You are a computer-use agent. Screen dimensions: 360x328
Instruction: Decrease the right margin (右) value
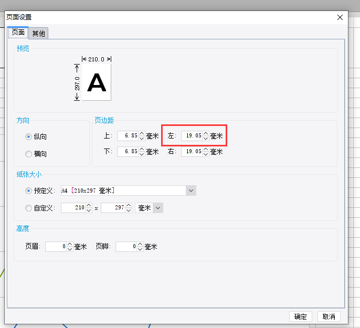coord(206,154)
